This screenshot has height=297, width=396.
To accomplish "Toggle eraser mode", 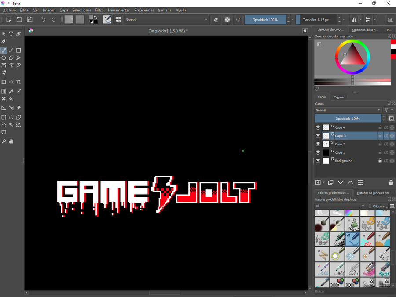I will (216, 19).
